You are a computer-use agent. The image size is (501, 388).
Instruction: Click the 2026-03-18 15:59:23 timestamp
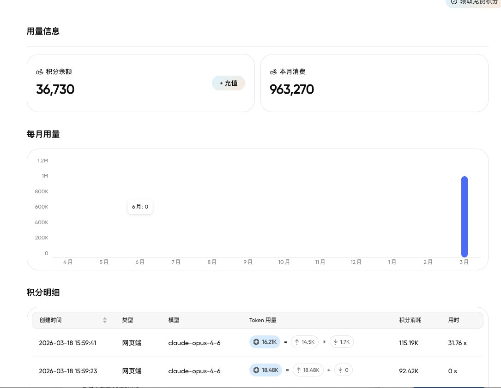[68, 371]
